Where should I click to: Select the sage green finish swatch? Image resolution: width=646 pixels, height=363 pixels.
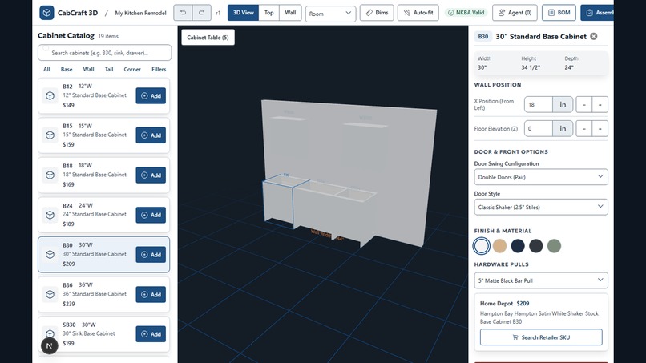tap(554, 246)
